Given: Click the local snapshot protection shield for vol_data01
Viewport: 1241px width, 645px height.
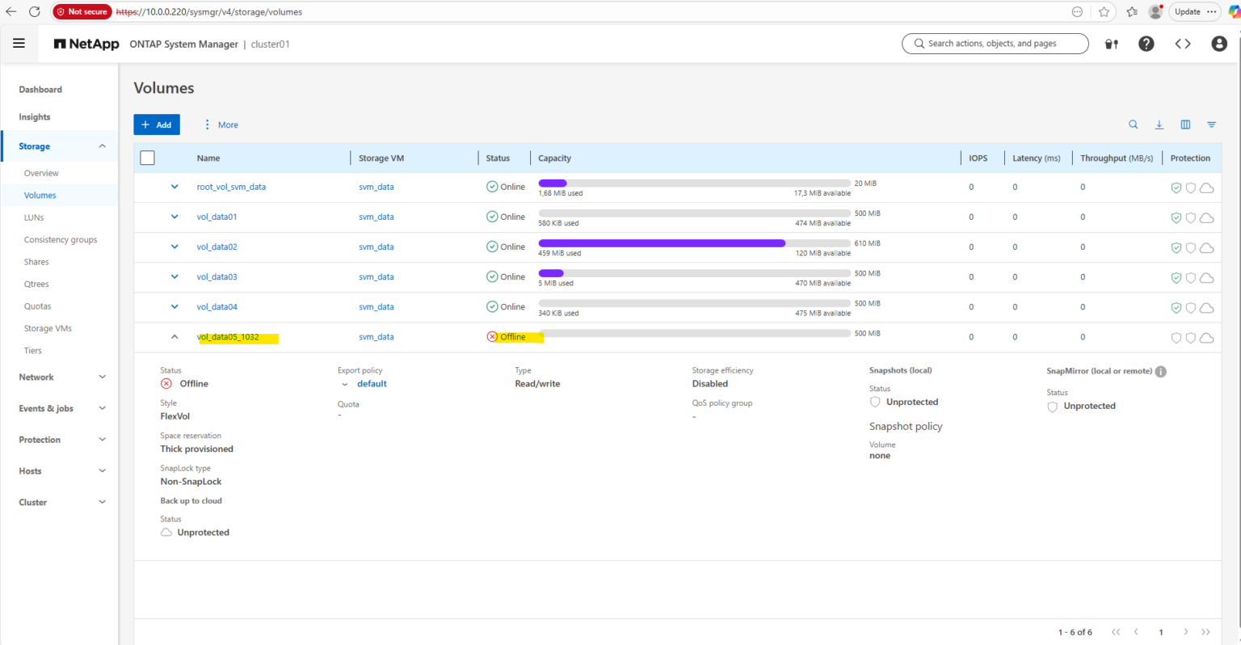Looking at the screenshot, I should click(1176, 217).
